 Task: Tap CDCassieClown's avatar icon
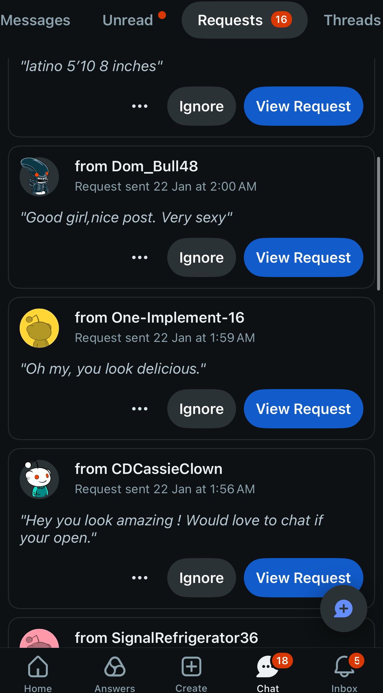[39, 479]
